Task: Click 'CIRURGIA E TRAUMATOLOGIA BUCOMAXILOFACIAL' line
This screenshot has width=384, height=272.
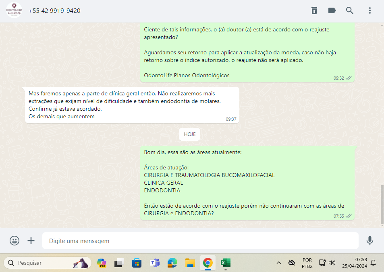Action: pos(210,175)
